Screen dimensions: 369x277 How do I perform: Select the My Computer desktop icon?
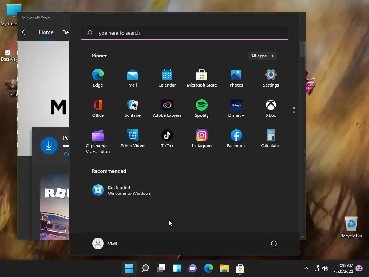pos(10,16)
